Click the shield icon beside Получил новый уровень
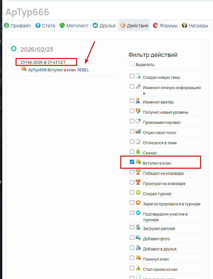 coord(138,111)
